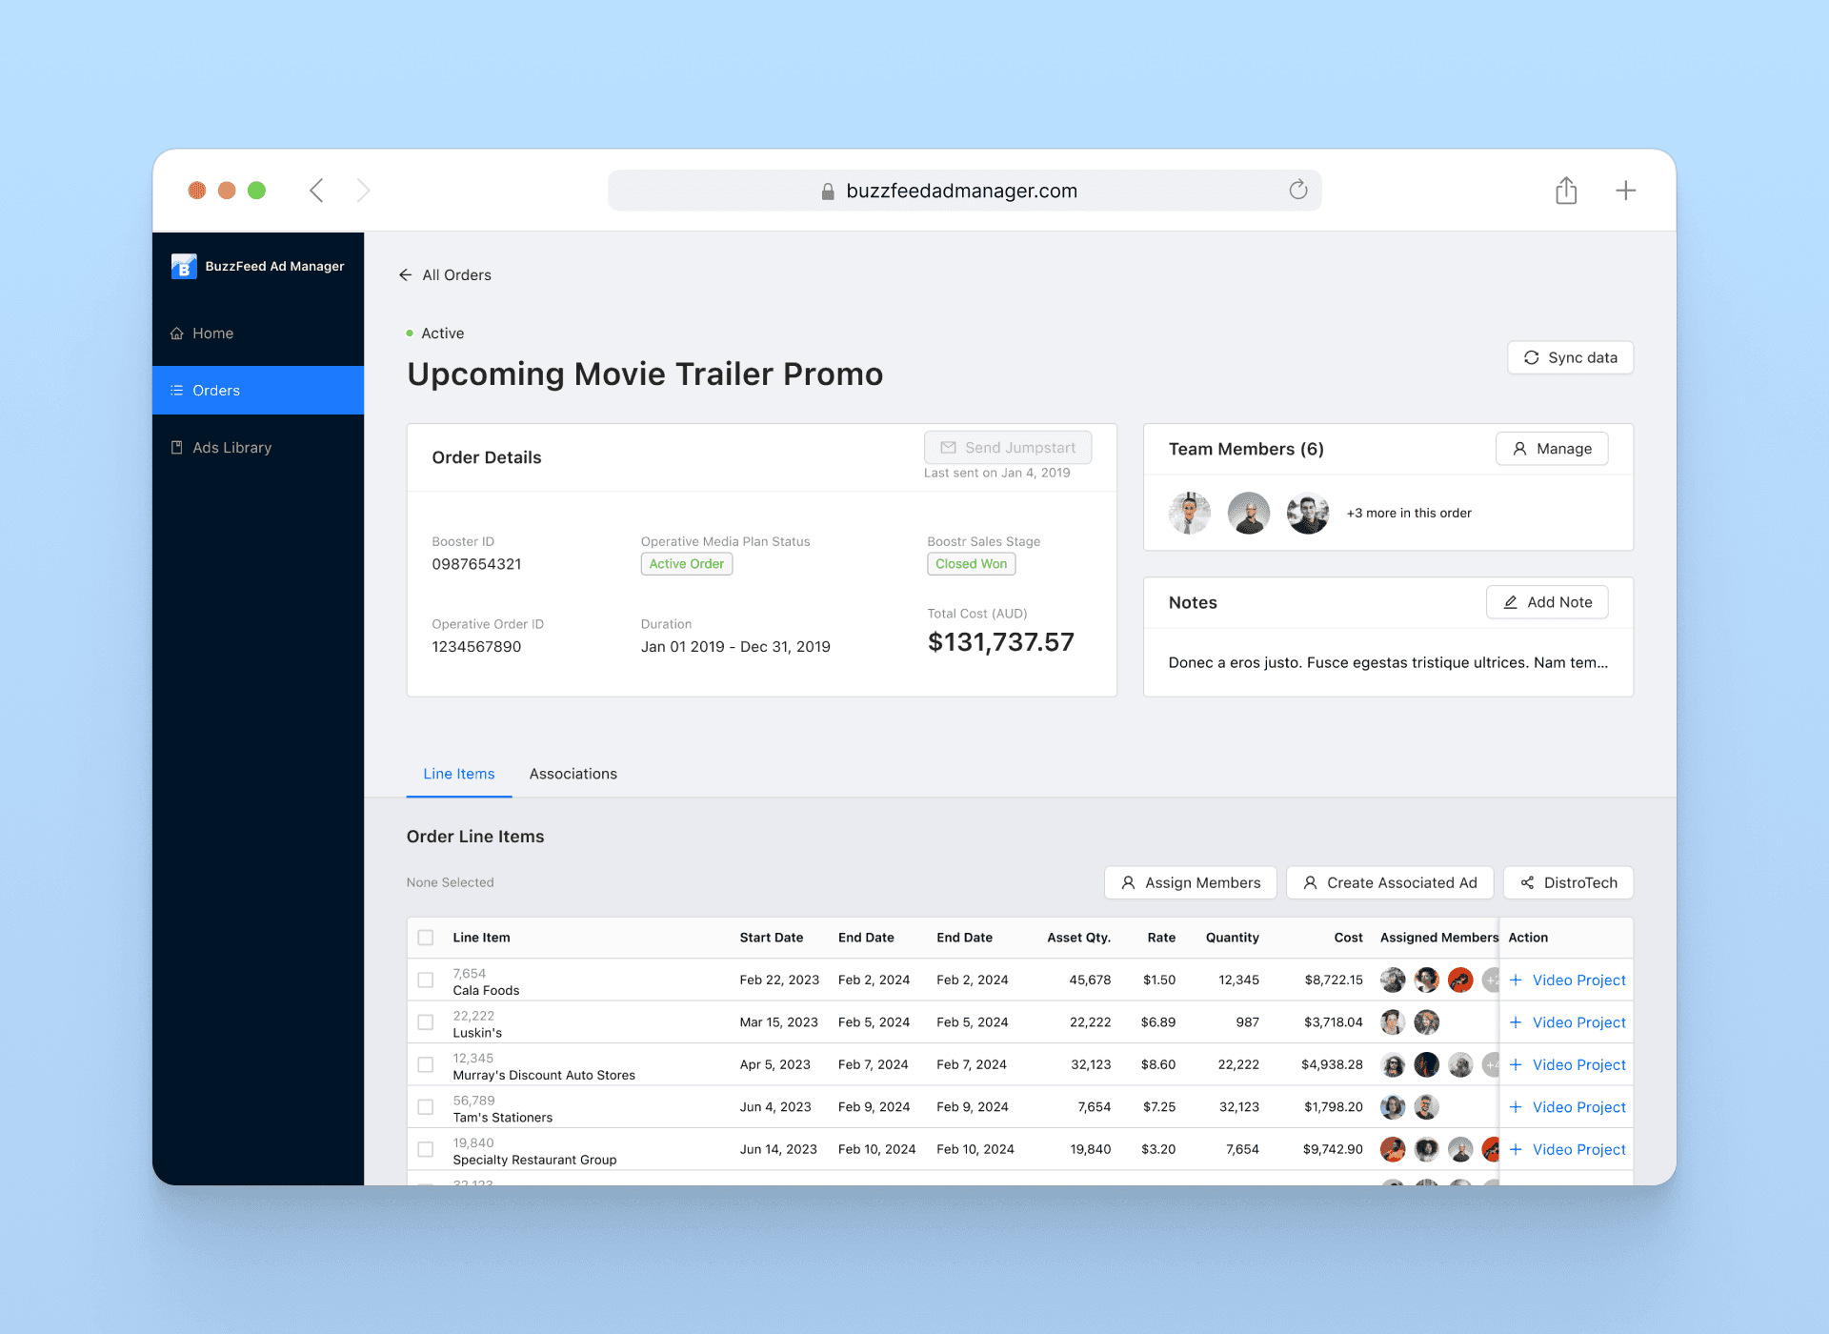Click the Closed Won stage tag

pos(972,564)
